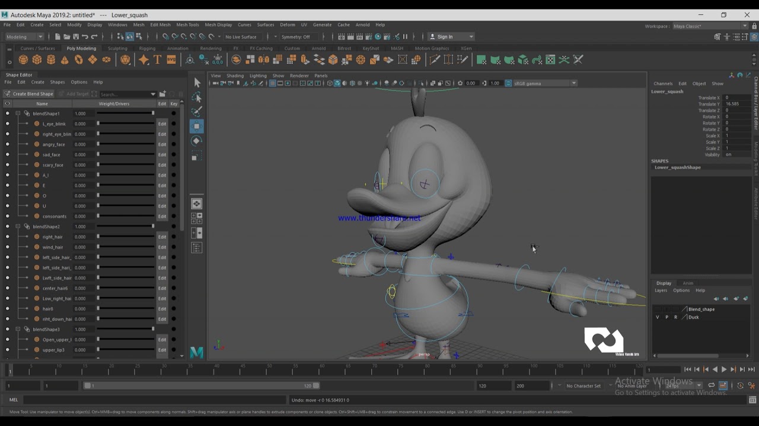The width and height of the screenshot is (759, 426).
Task: Open the Modeling menu set dropdown
Action: click(24, 37)
